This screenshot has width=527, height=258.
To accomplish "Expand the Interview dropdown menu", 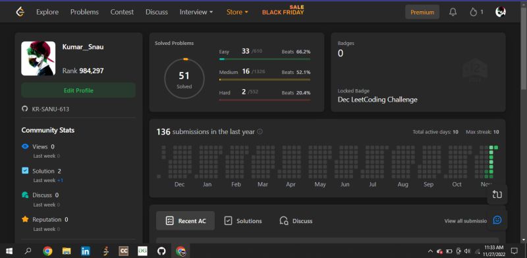I will click(x=196, y=12).
